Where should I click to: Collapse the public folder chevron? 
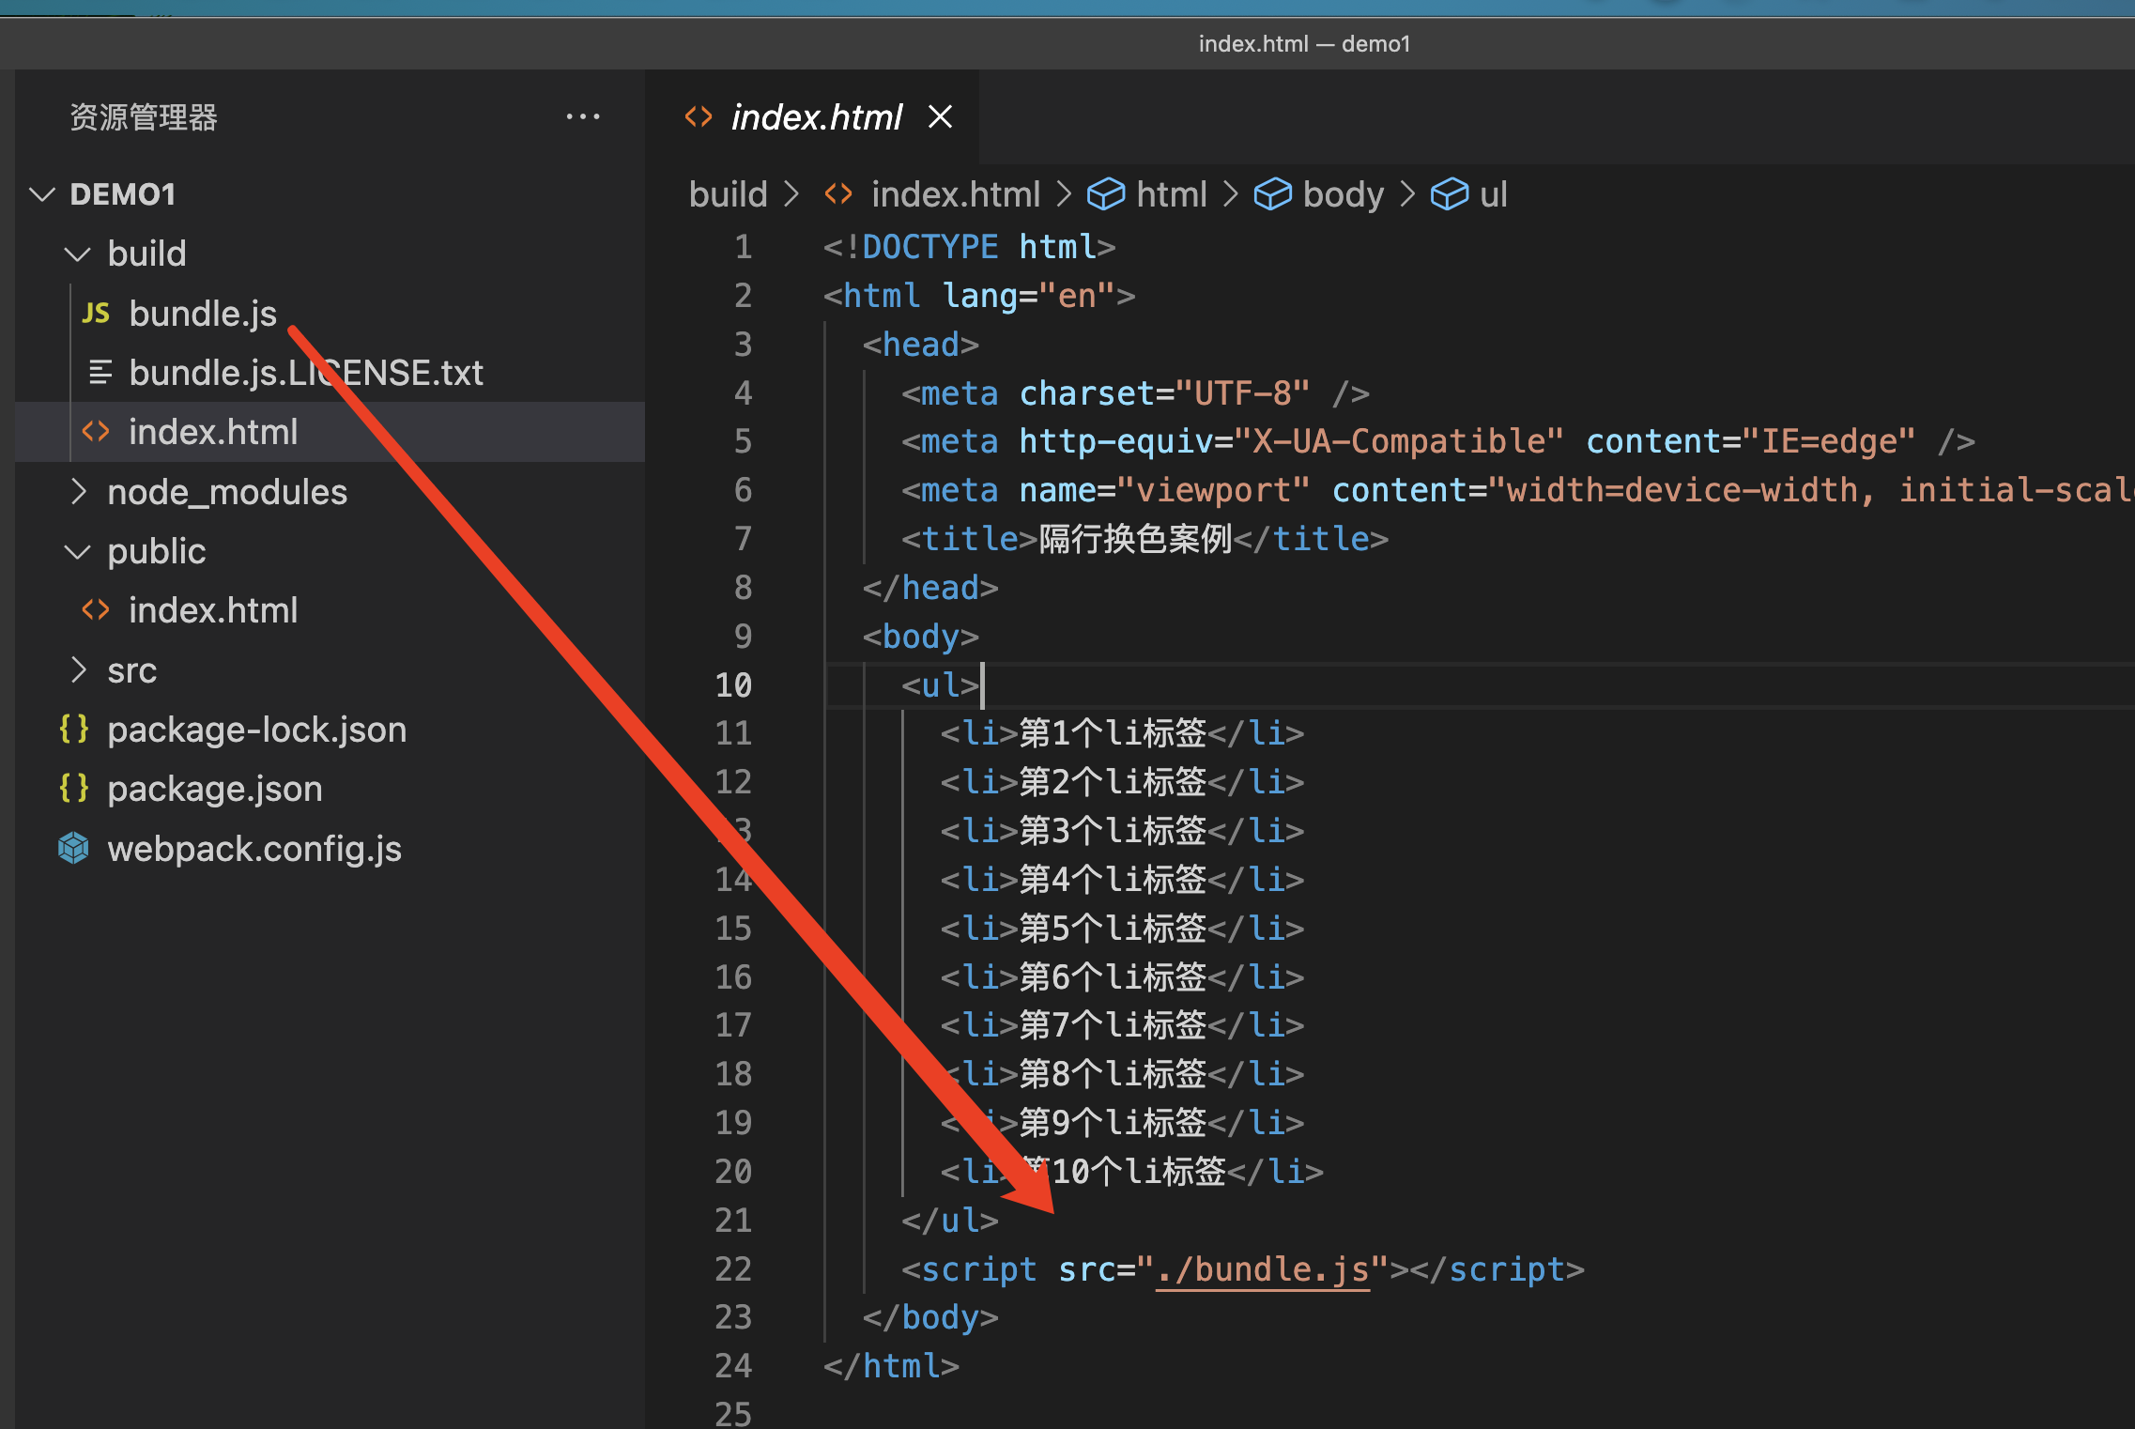(77, 551)
